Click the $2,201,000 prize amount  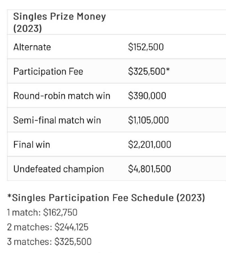tap(149, 145)
